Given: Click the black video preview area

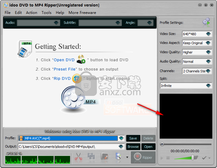Looking at the screenshot, I should [x=186, y=116].
